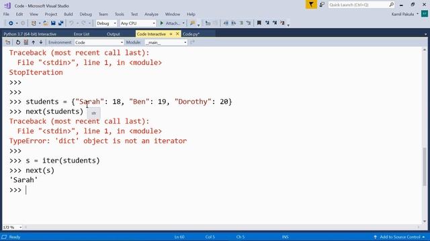Image resolution: width=430 pixels, height=241 pixels.
Task: Click the Increase Indent toolbar icon
Action: point(233,23)
